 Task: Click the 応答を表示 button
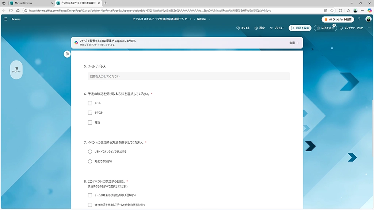325,28
